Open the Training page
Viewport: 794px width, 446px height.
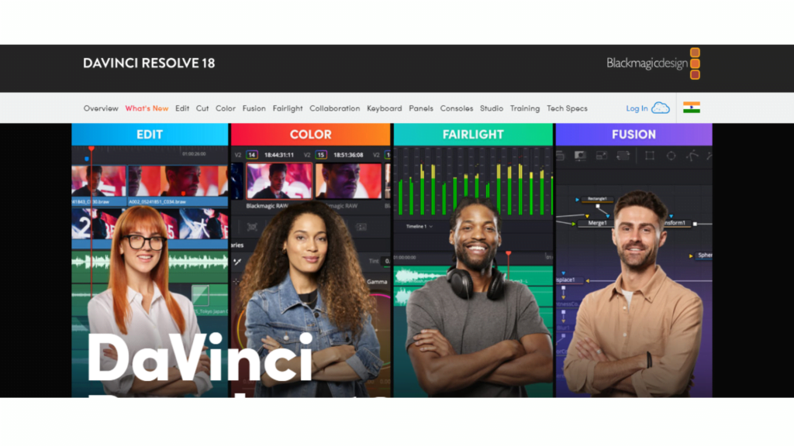click(x=525, y=108)
